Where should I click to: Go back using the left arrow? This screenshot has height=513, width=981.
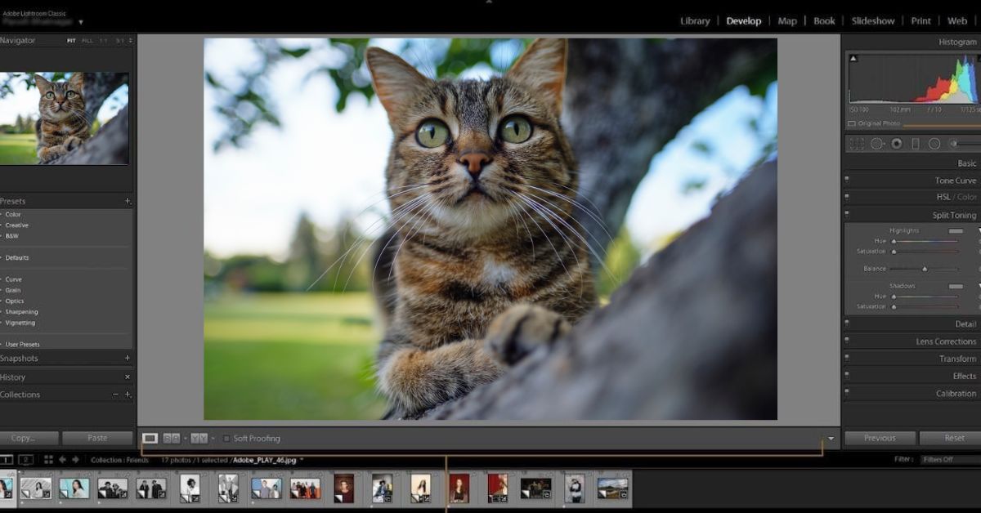(x=62, y=460)
